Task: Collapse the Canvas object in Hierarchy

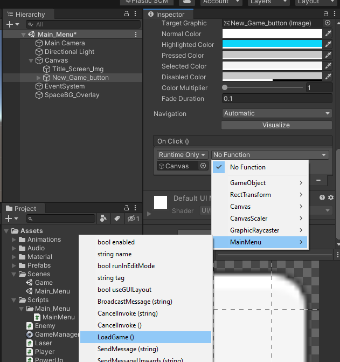Action: pyautogui.click(x=31, y=61)
